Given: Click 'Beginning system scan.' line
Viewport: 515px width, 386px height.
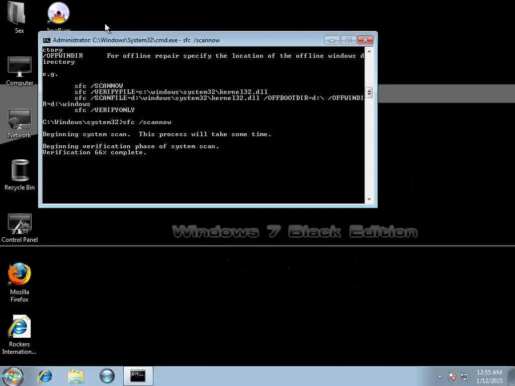Looking at the screenshot, I should coord(157,134).
